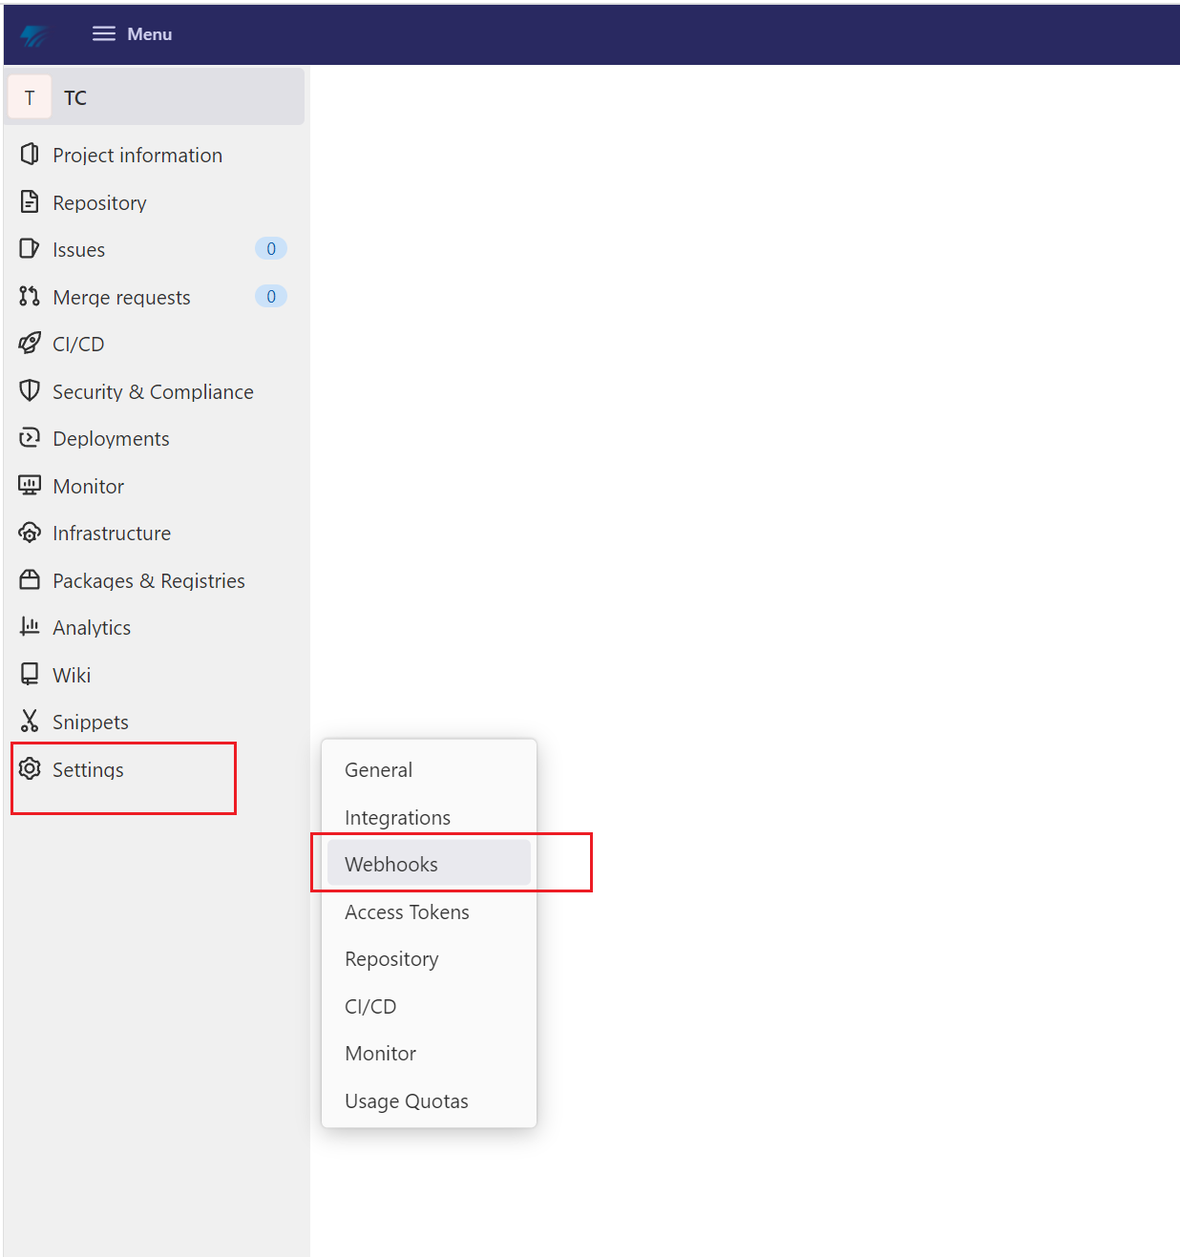
Task: Click the Security & Compliance shield icon
Action: pos(30,391)
